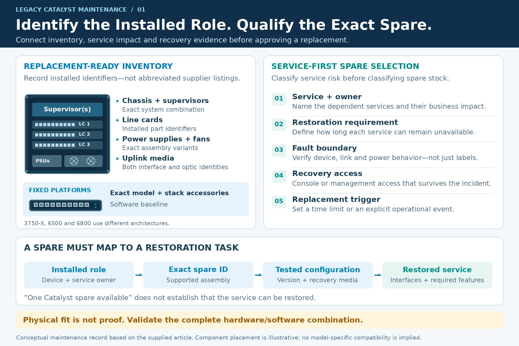Click the 'Replacement trigger' heading
The height and width of the screenshot is (346, 519).
[336, 199]
